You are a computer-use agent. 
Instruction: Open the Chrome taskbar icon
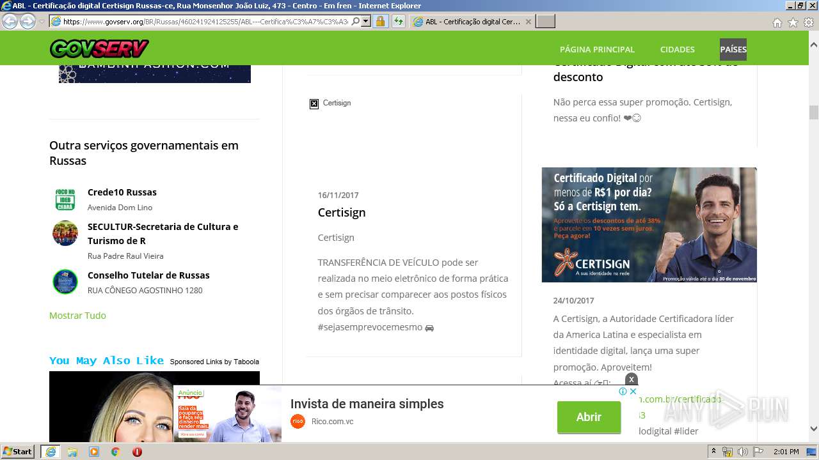[115, 452]
